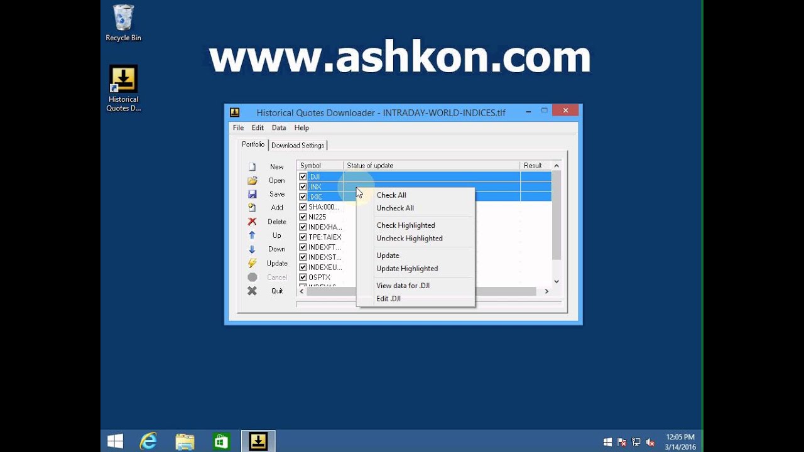Screen dimensions: 804x452
Task: Choose Update in the context menu
Action: click(x=388, y=256)
